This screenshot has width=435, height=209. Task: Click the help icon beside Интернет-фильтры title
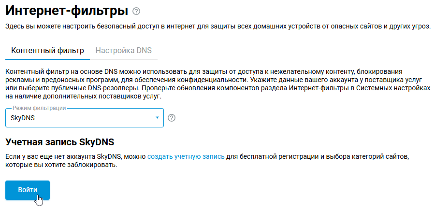pos(136,11)
